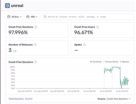Toggle This Period legend series
The image size is (136, 104).
(x=96, y=62)
